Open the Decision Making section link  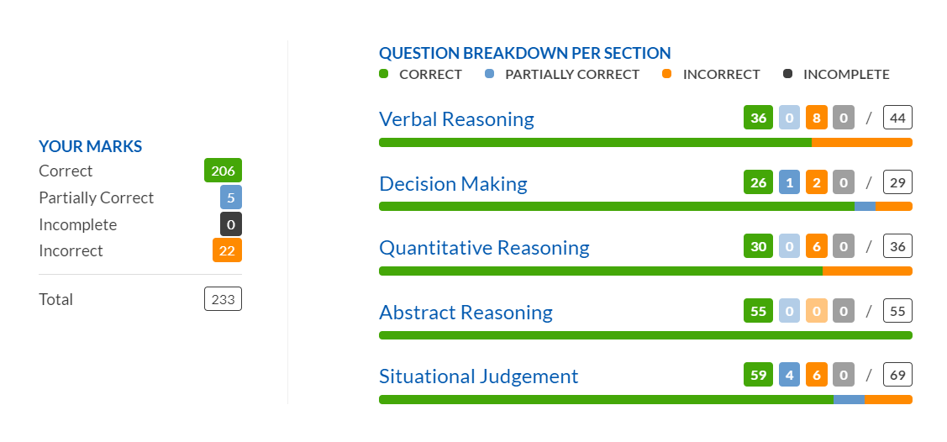click(453, 183)
